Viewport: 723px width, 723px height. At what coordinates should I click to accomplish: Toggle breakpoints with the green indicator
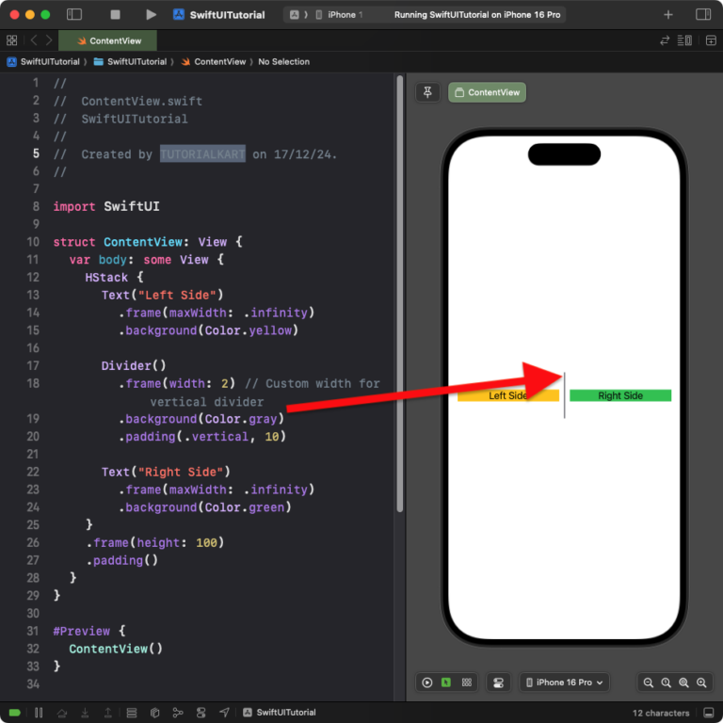[x=15, y=713]
